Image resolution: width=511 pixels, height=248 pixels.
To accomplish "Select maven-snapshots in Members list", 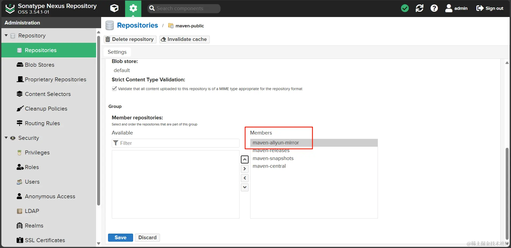I will 273,158.
